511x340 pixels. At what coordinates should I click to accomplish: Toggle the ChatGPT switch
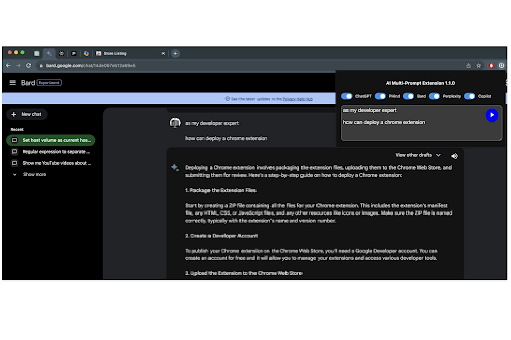coord(347,97)
